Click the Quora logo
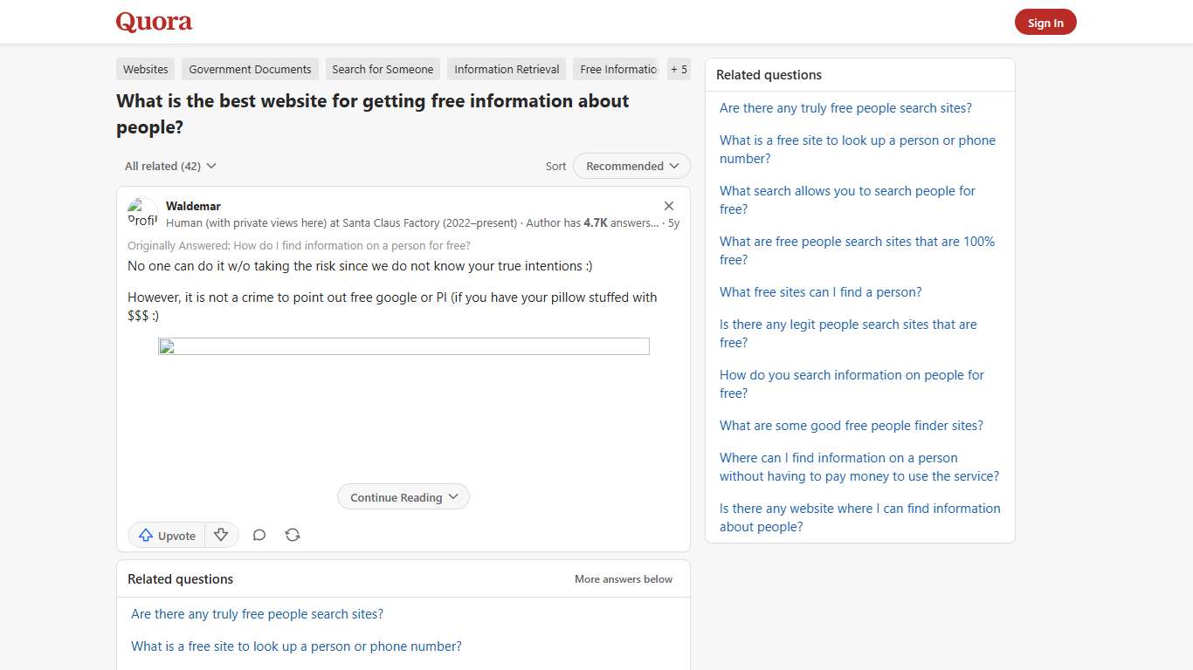 pyautogui.click(x=154, y=22)
